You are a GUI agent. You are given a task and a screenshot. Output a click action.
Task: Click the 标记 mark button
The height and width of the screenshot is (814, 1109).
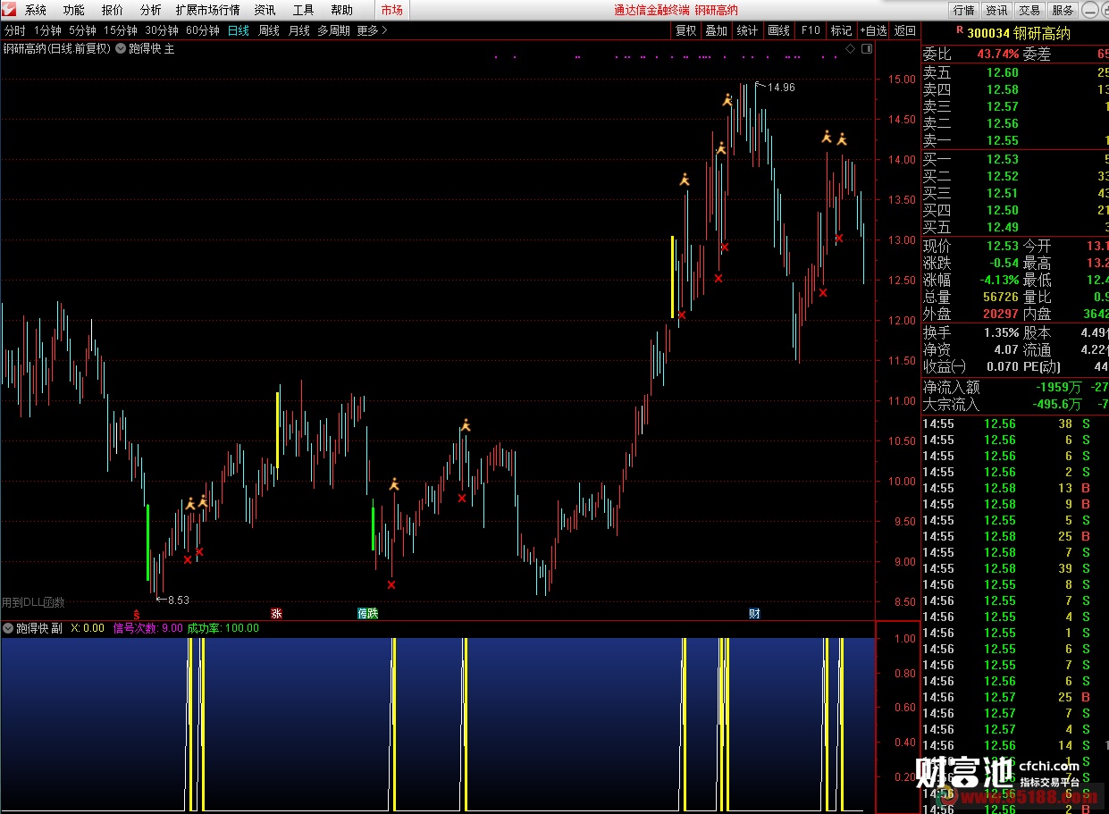coord(841,30)
